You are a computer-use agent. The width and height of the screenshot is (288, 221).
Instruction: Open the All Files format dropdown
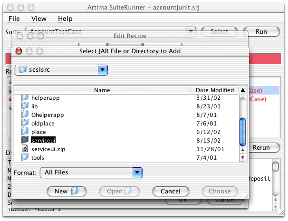point(137,173)
